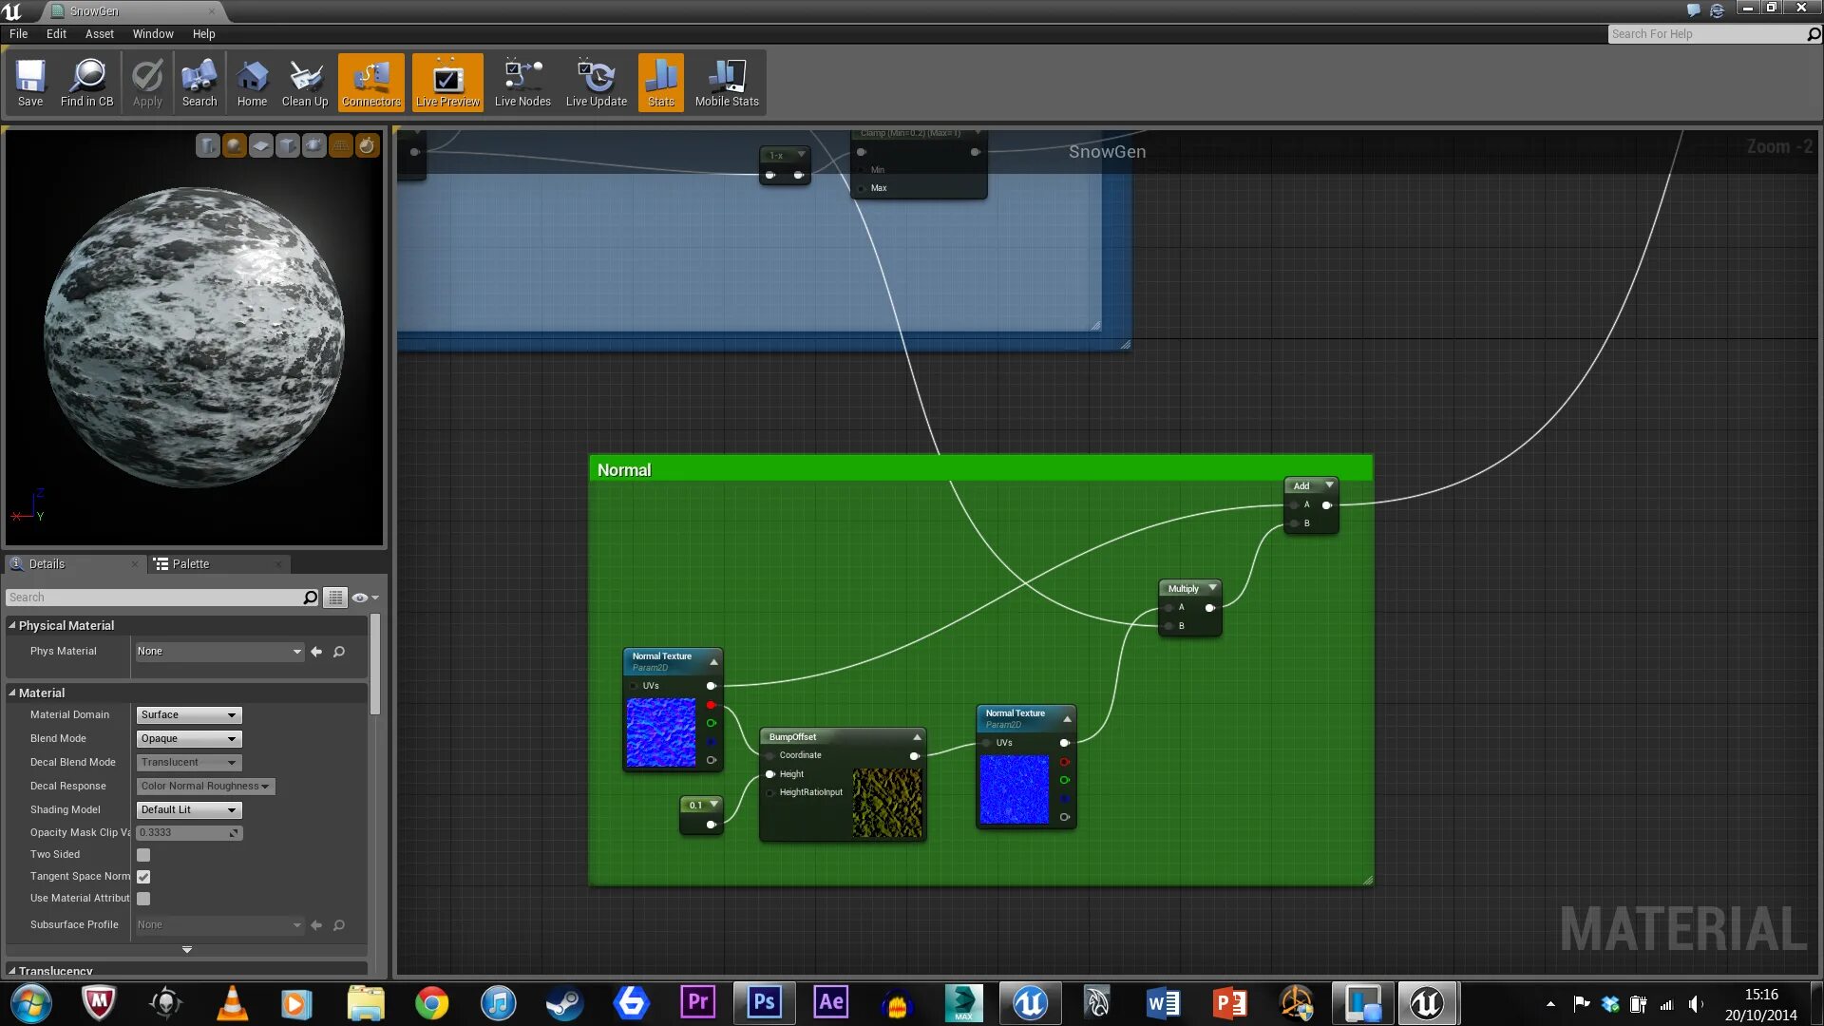The width and height of the screenshot is (1824, 1026).
Task: Save the SnowGen material
Action: (30, 84)
